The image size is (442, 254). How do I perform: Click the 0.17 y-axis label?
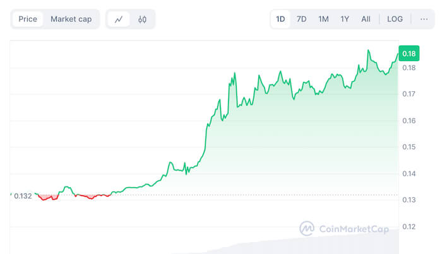coord(409,94)
